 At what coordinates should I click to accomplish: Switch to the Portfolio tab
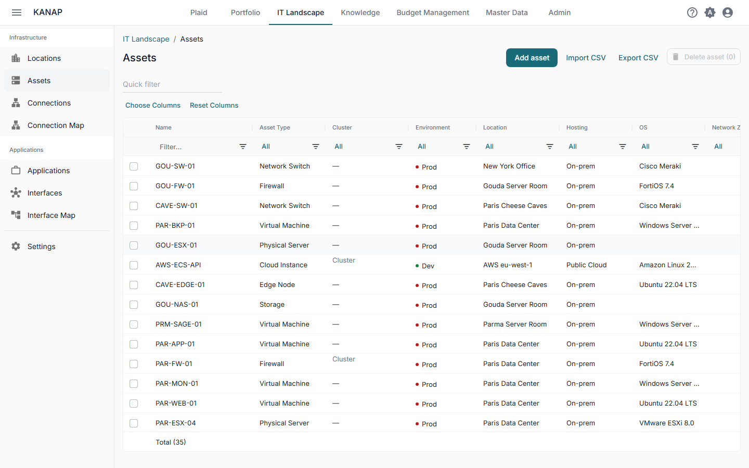tap(246, 12)
